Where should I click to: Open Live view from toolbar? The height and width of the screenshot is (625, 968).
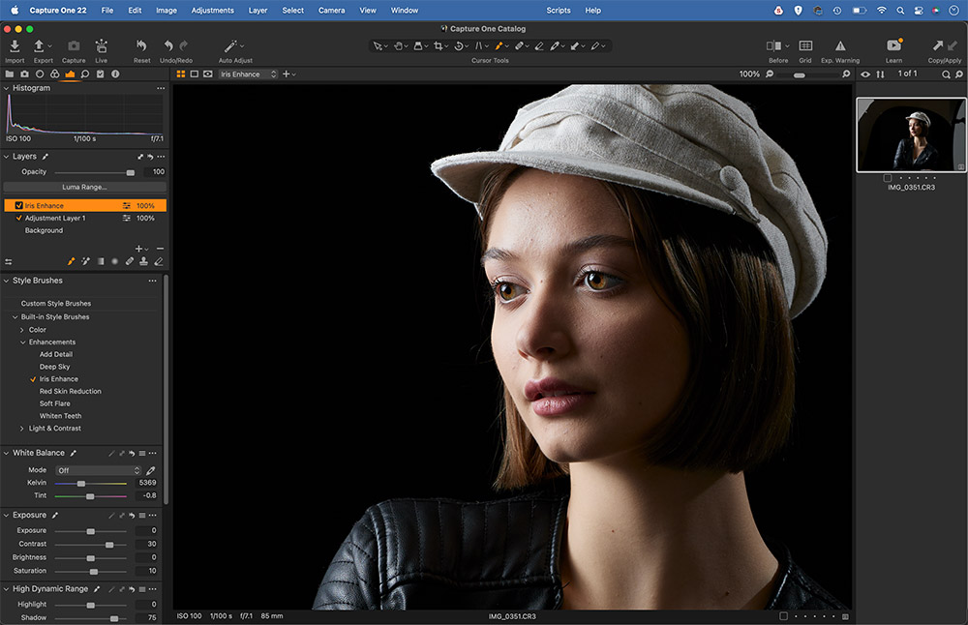coord(102,46)
